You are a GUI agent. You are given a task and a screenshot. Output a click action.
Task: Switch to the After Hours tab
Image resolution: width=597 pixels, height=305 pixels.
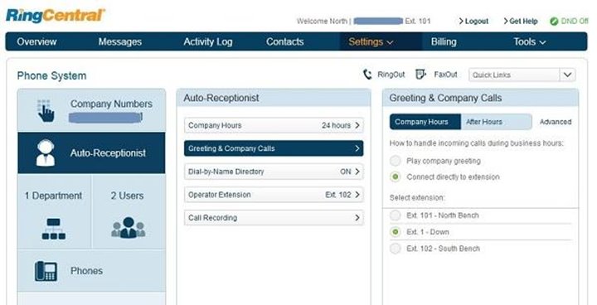point(496,122)
